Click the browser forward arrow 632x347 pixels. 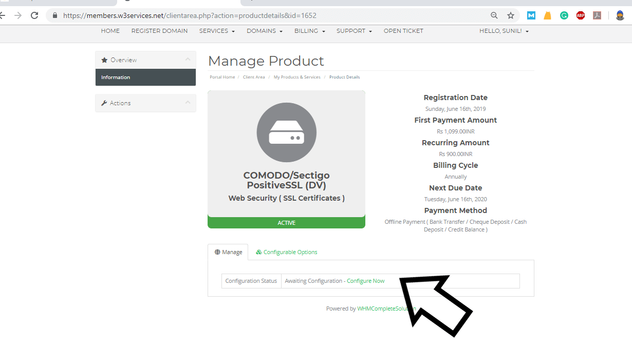[x=18, y=15]
